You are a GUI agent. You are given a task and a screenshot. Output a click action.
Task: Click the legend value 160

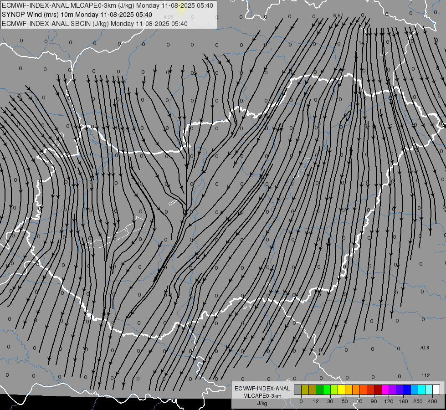point(403,401)
